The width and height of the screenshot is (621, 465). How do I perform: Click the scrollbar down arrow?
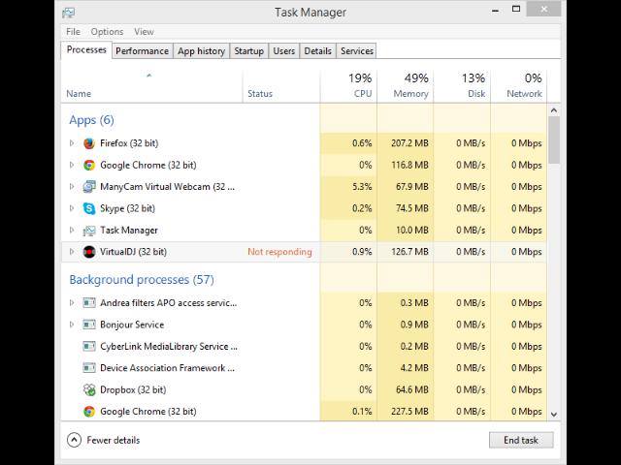(x=554, y=415)
